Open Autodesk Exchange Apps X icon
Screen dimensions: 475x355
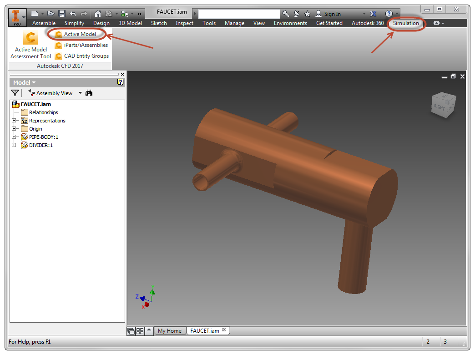(x=373, y=14)
